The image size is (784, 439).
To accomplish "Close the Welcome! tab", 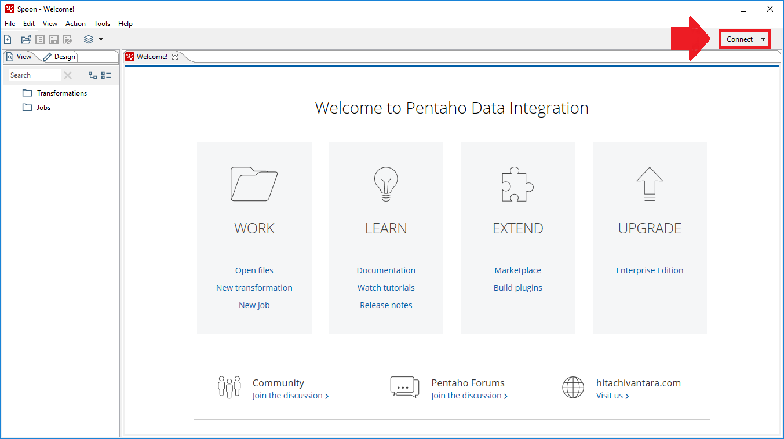I will (175, 57).
